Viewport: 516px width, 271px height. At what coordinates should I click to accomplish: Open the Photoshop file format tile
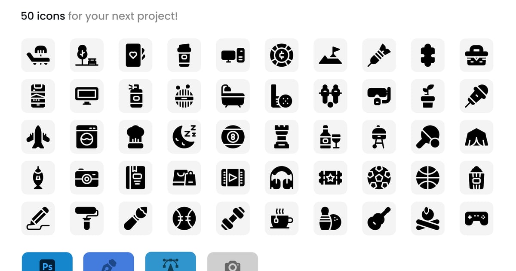[x=47, y=262]
